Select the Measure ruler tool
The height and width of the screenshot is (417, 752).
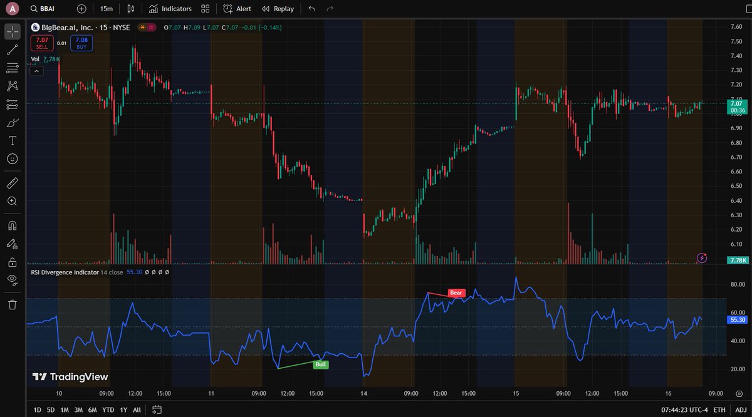point(13,183)
